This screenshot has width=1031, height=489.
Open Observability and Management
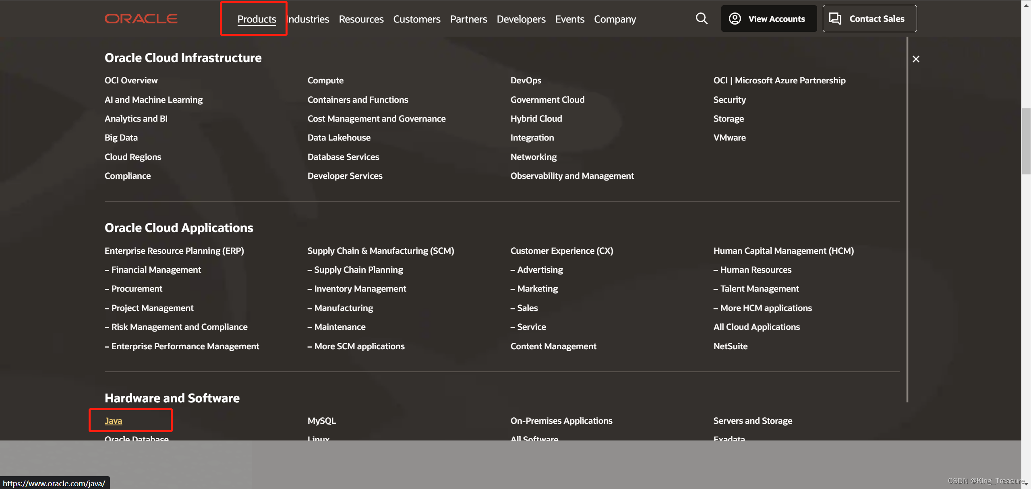pyautogui.click(x=572, y=176)
